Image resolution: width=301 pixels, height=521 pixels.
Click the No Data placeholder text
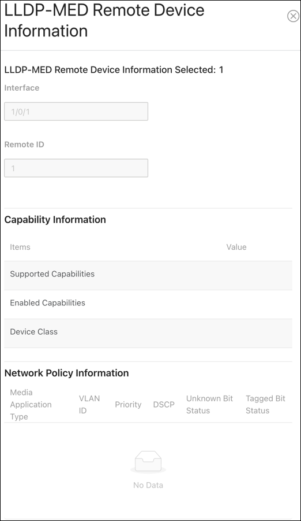(x=148, y=485)
